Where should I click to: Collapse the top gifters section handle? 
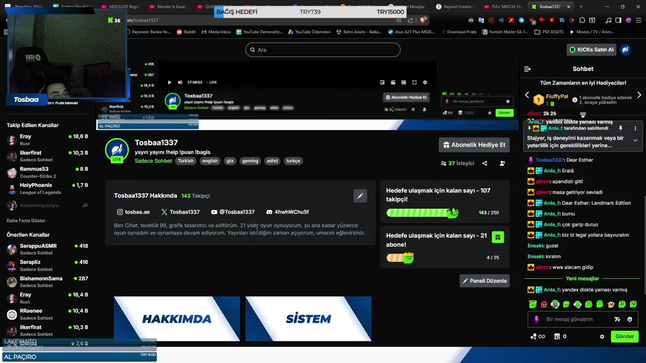tap(583, 115)
